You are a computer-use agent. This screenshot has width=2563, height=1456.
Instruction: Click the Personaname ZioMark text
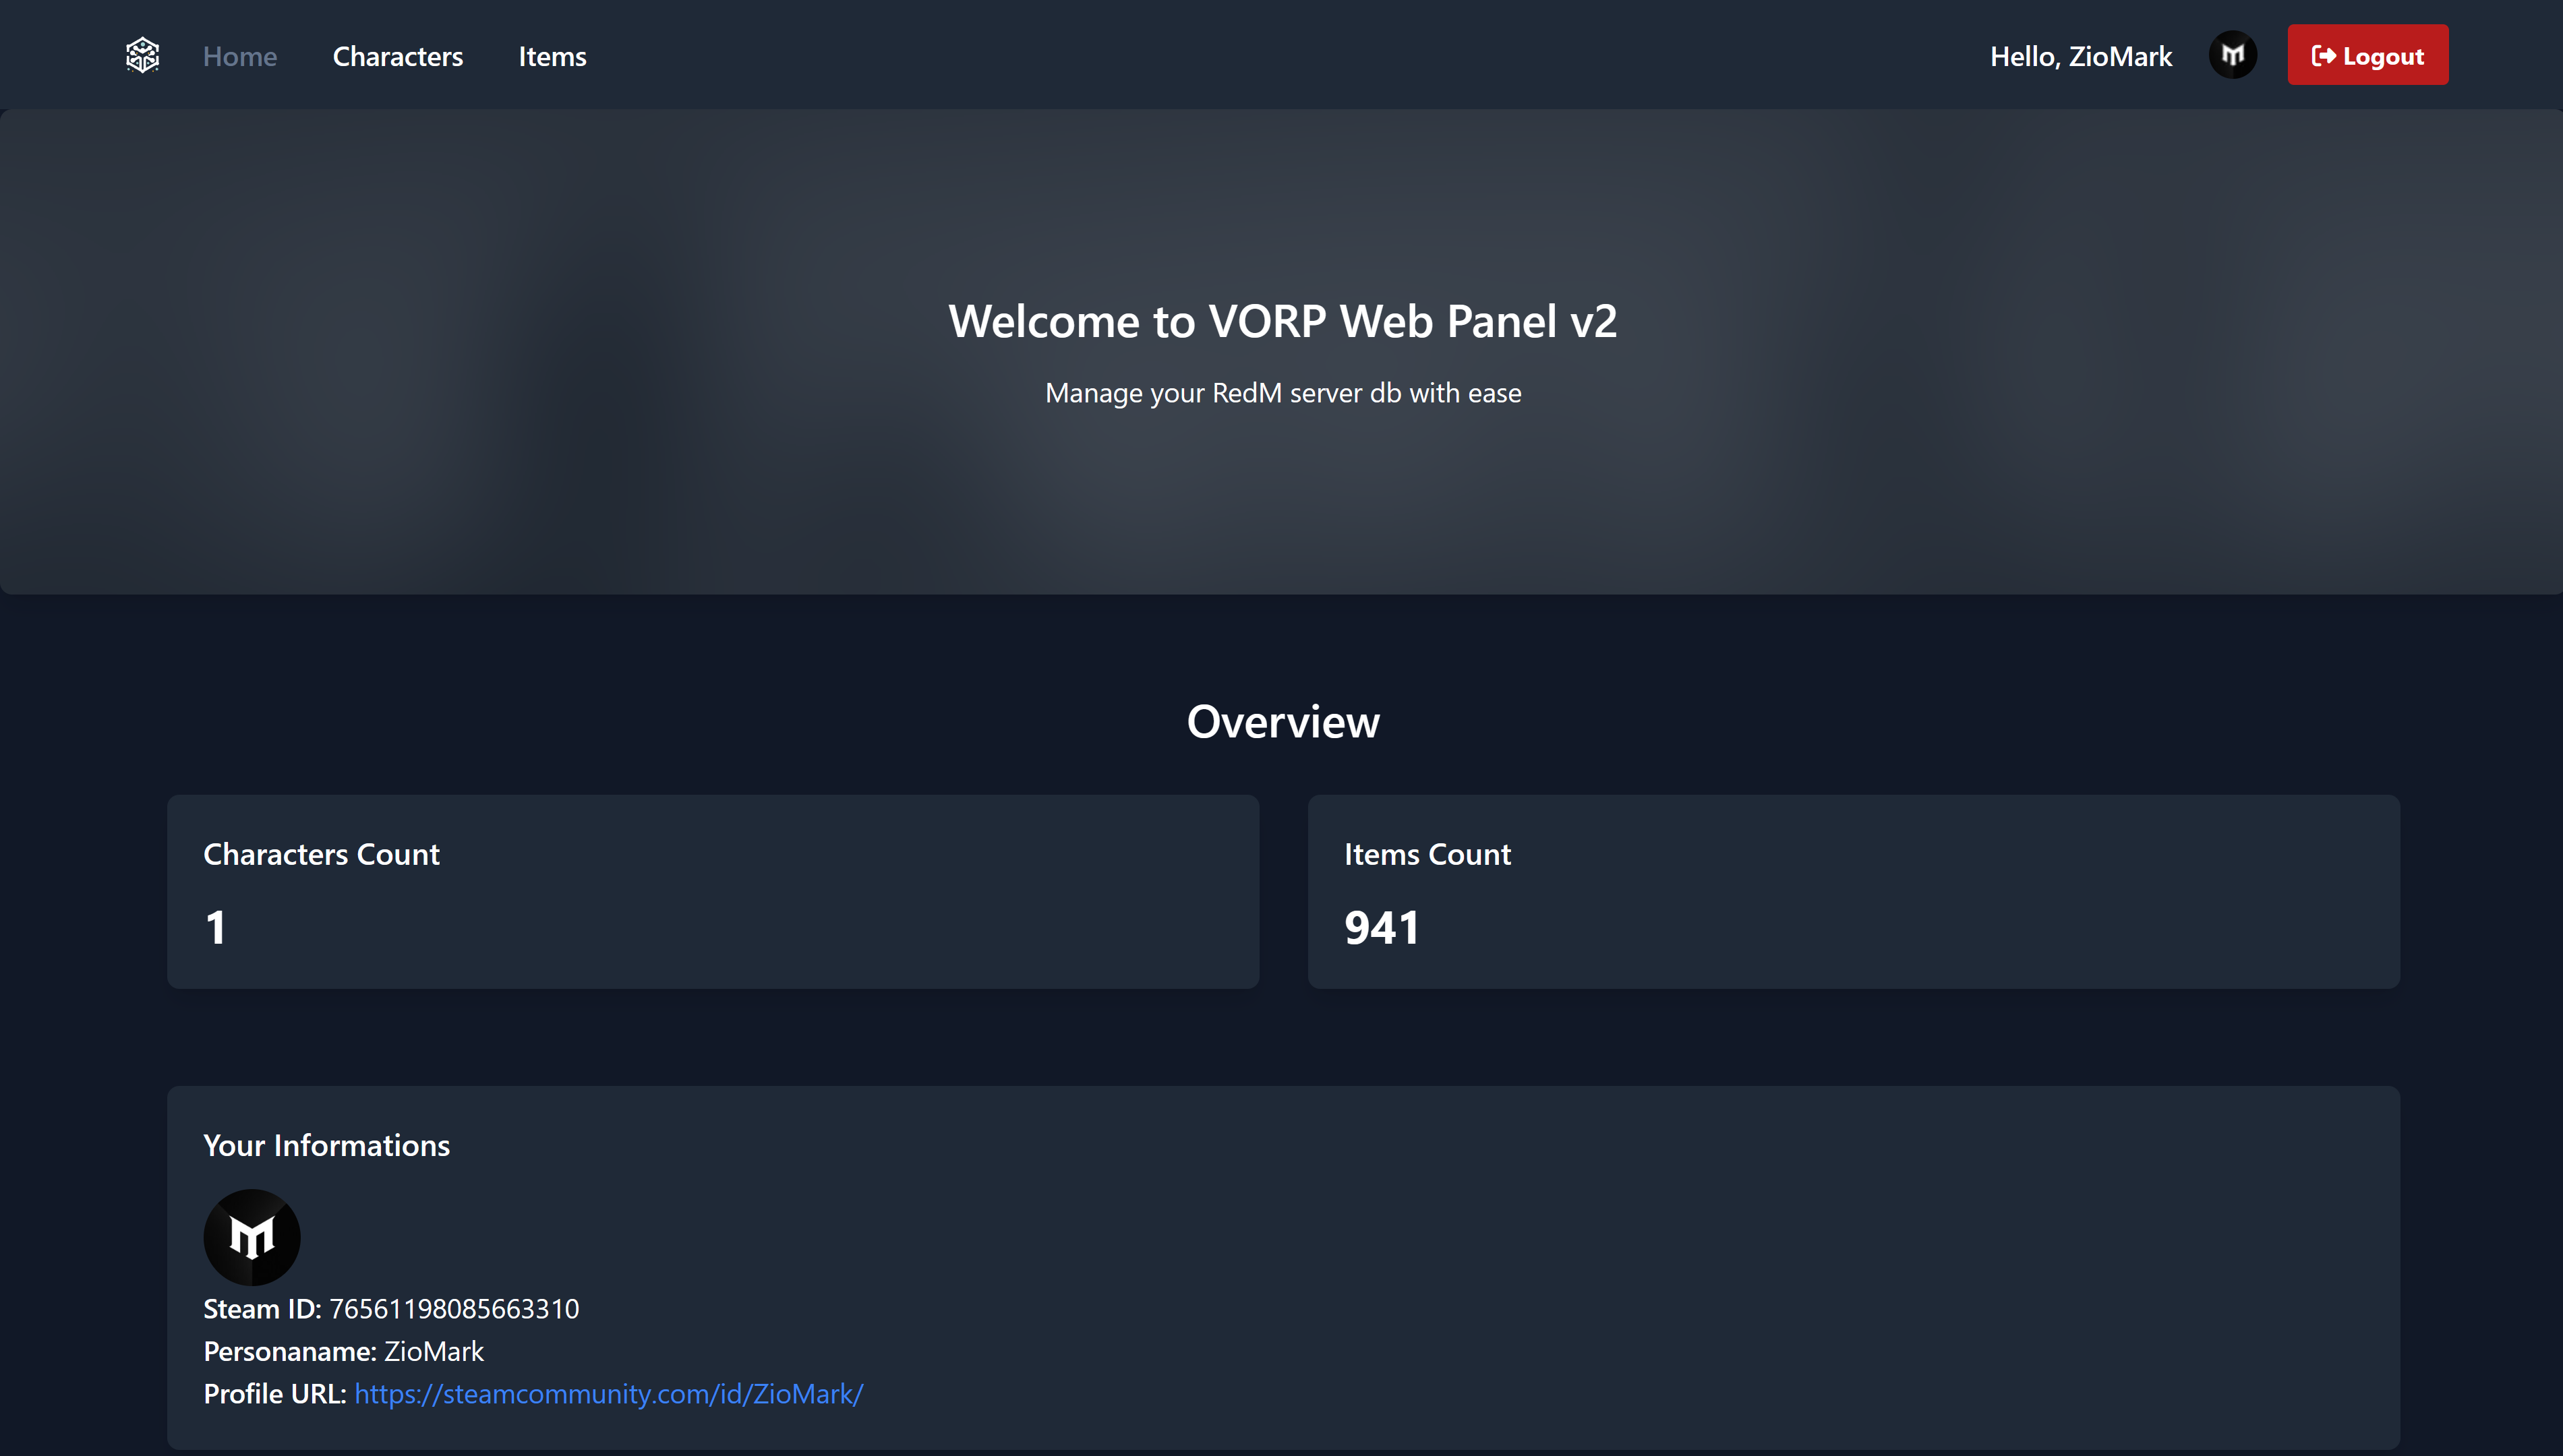click(x=433, y=1351)
